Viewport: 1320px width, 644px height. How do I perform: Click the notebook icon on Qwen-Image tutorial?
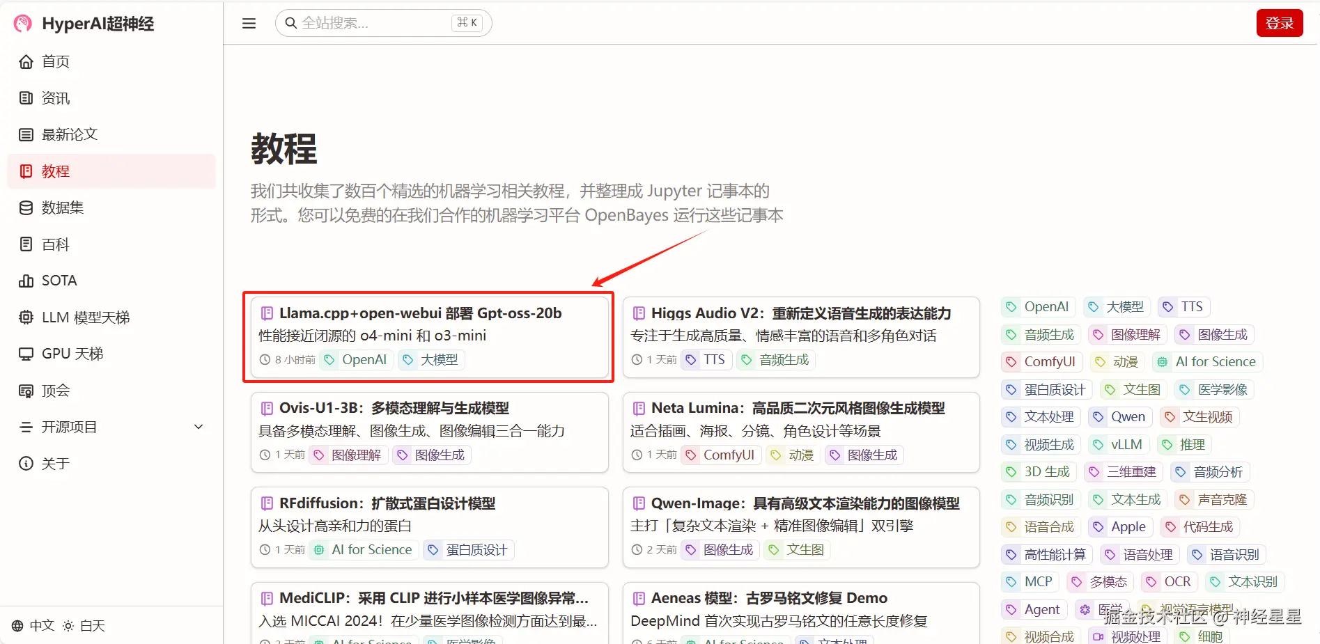click(x=639, y=503)
